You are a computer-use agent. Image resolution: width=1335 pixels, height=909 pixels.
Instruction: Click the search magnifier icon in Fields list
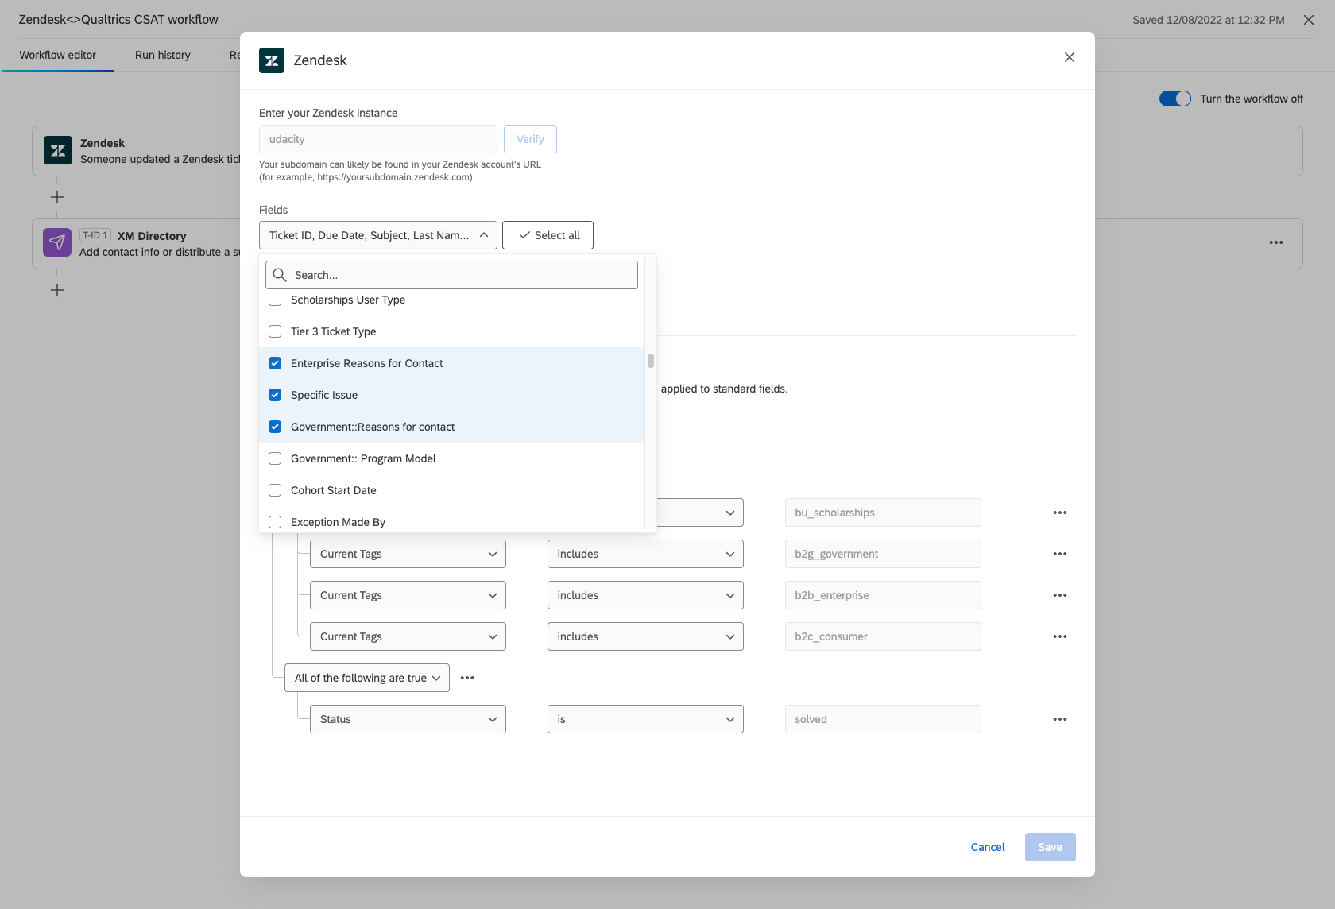point(280,275)
